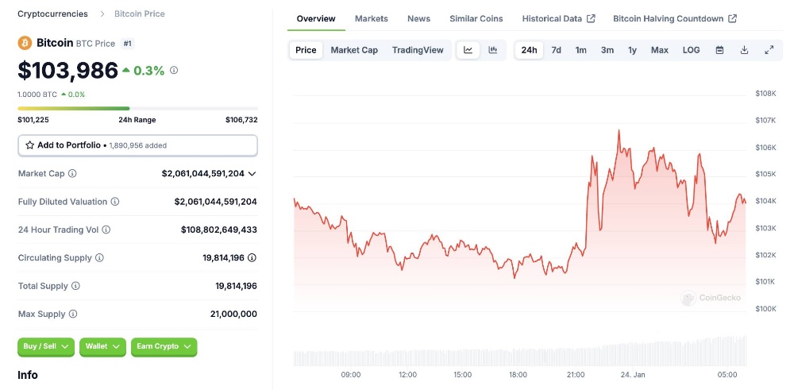Open the Buy / Sell dropdown
The width and height of the screenshot is (794, 390).
tap(46, 346)
